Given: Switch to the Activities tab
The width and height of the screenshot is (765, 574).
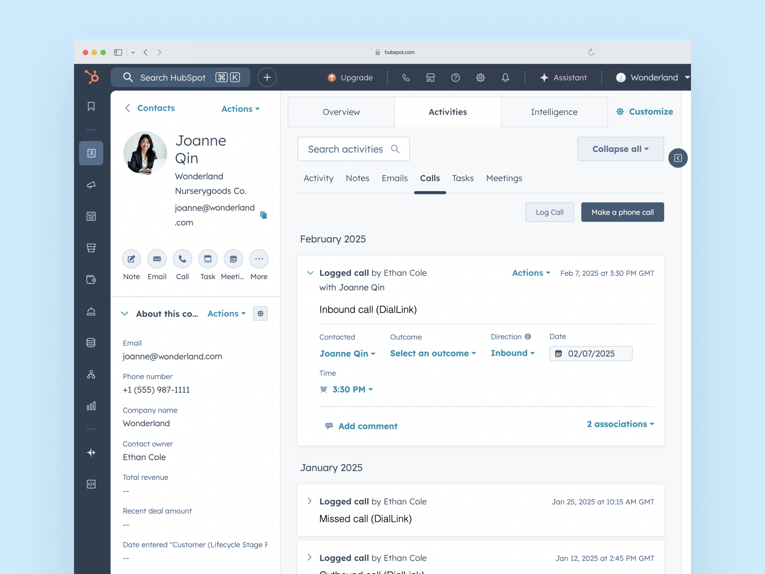Looking at the screenshot, I should point(448,112).
